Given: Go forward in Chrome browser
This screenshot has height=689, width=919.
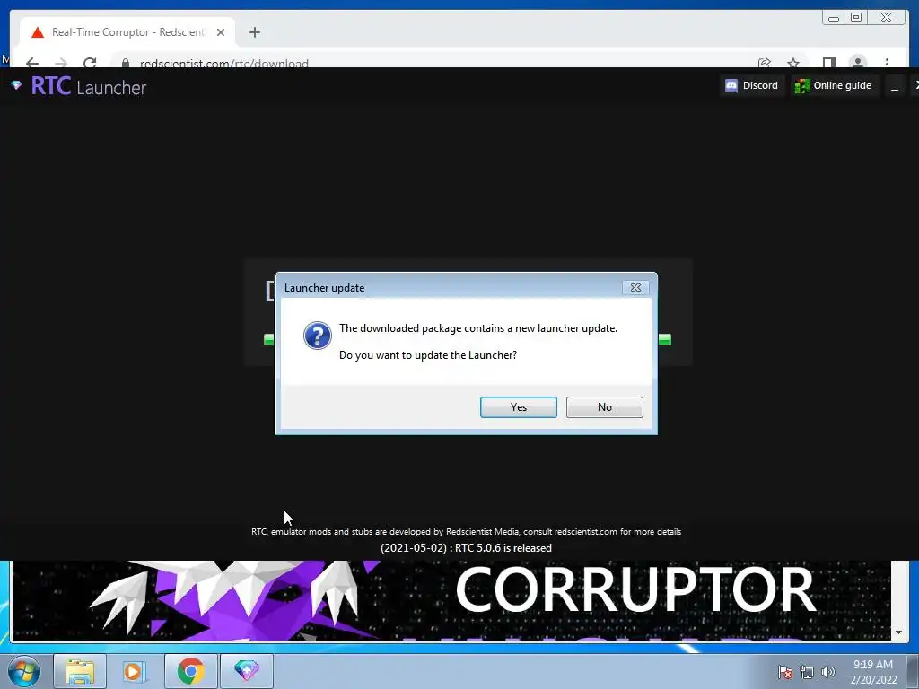Looking at the screenshot, I should 61,62.
